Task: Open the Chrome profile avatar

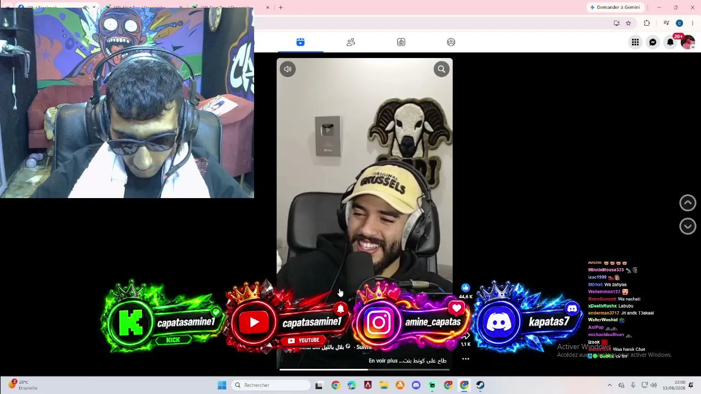Action: 679,23
